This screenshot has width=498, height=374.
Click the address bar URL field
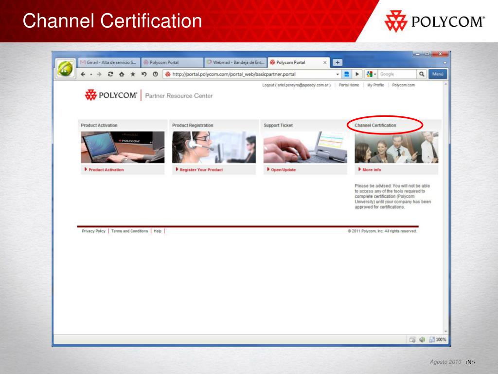pos(252,74)
